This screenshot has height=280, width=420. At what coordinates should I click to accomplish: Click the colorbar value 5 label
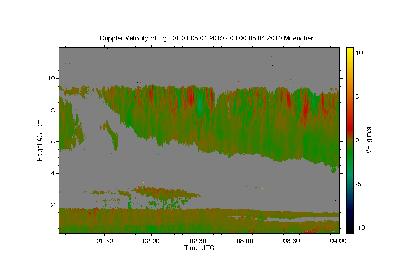[x=357, y=97]
